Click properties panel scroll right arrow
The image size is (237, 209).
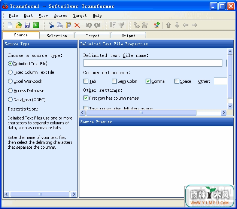(224, 112)
